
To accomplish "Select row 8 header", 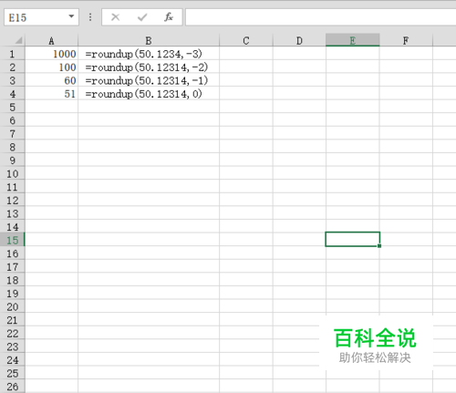I will point(12,147).
